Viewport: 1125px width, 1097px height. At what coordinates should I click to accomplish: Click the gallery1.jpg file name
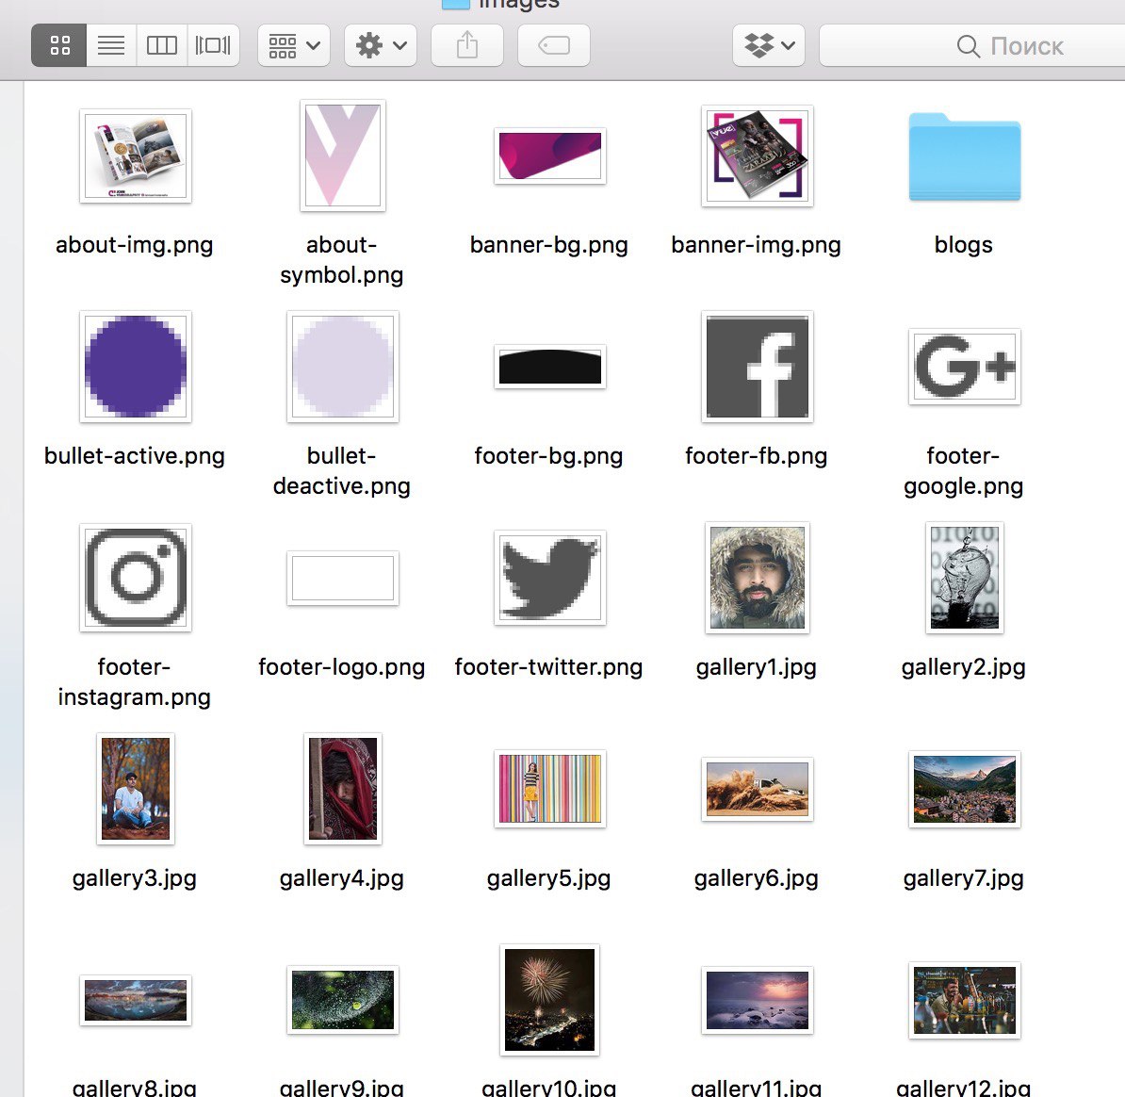(757, 667)
